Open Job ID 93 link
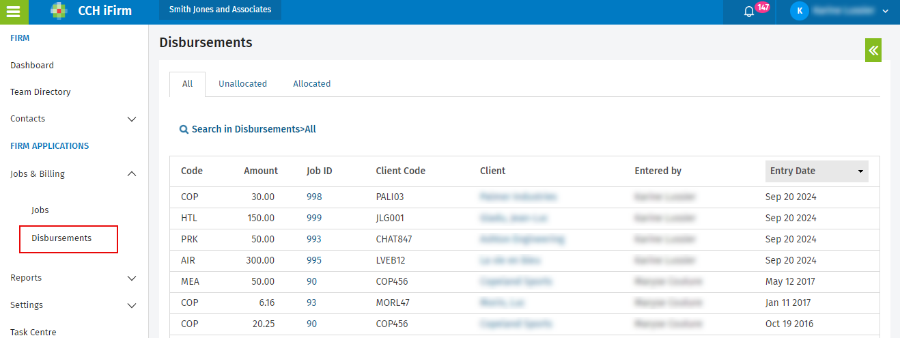This screenshot has width=900, height=338. click(311, 302)
